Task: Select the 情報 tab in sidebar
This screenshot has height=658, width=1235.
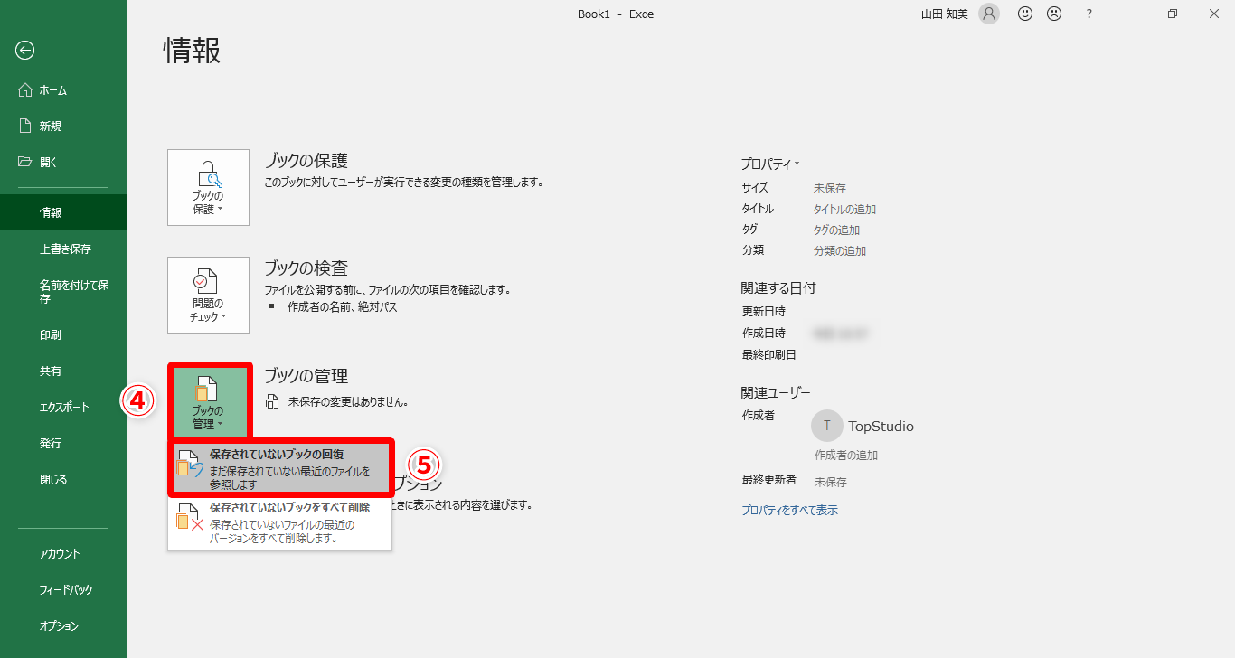Action: tap(63, 212)
